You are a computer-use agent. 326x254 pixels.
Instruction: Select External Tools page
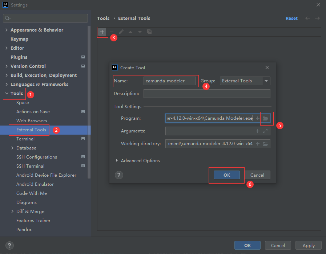[x=31, y=130]
